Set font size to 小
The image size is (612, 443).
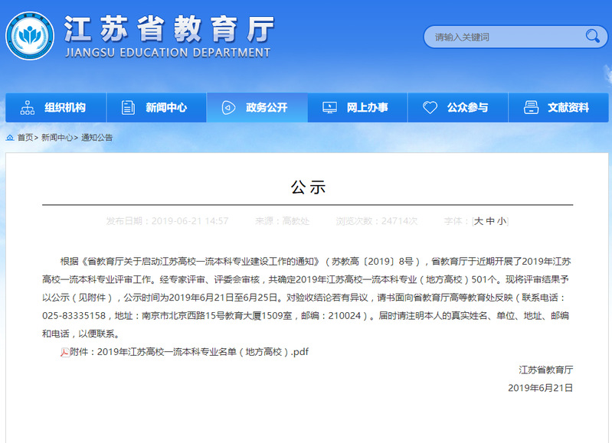(x=501, y=221)
